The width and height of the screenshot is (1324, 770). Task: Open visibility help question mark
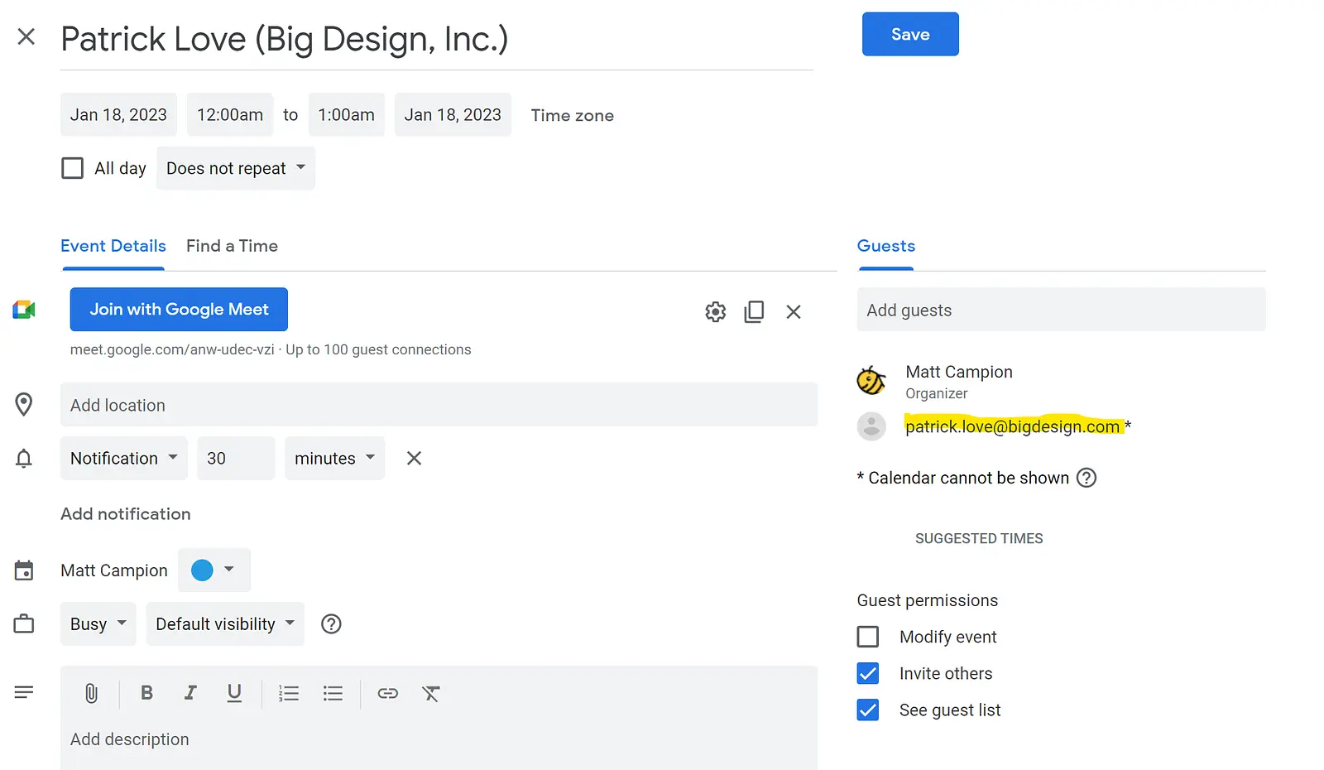tap(331, 623)
